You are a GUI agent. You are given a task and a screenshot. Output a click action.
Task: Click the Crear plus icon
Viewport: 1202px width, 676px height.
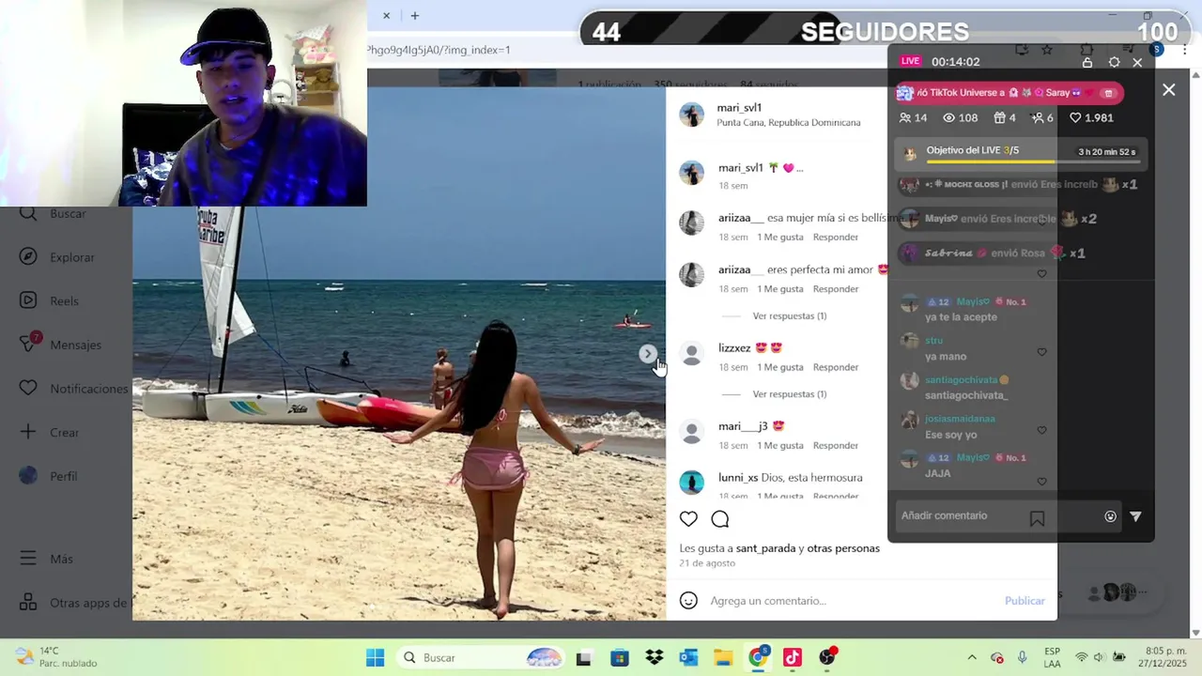click(29, 432)
